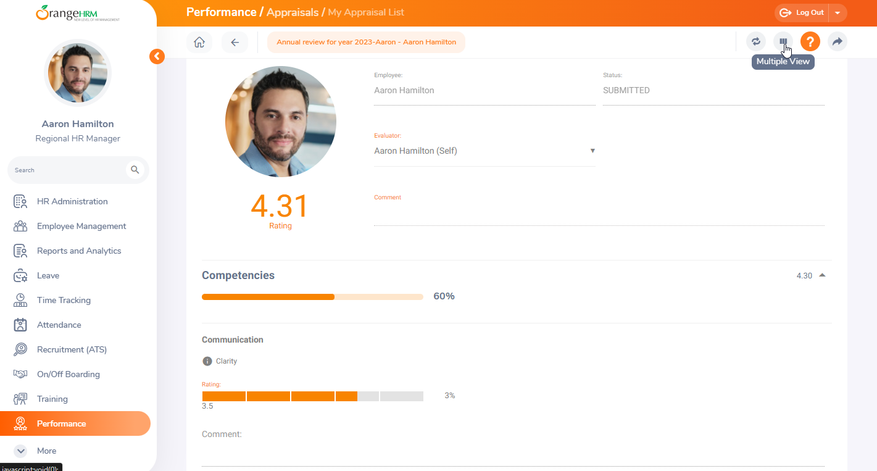Click the appraisal Comment input field

click(599, 215)
